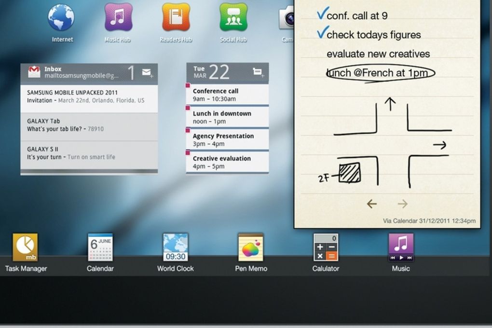Compose new mail from Inbox widget
492x328 pixels.
click(147, 73)
